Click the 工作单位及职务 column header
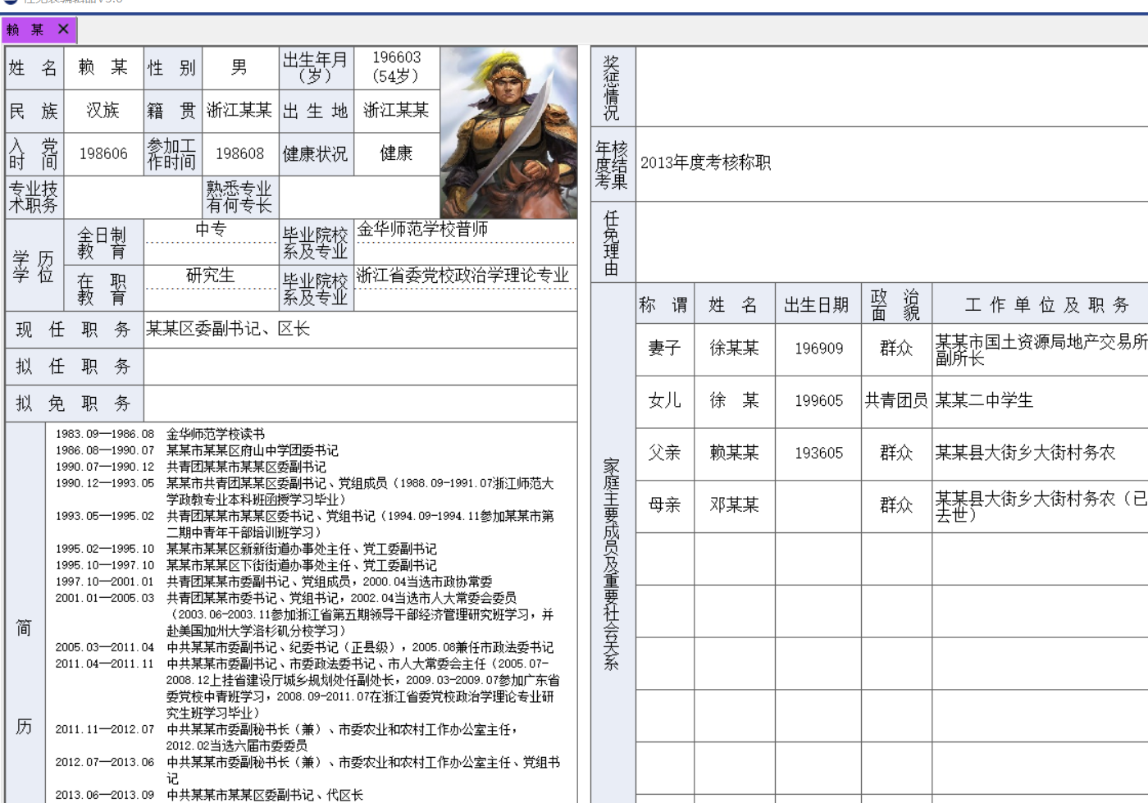1148x803 pixels. [x=1041, y=305]
